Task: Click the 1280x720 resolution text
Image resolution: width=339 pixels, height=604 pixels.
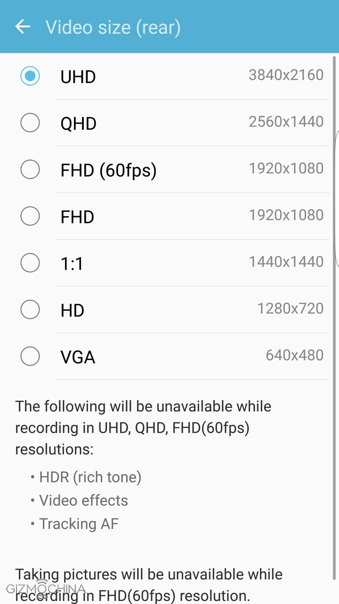Action: coord(290,308)
